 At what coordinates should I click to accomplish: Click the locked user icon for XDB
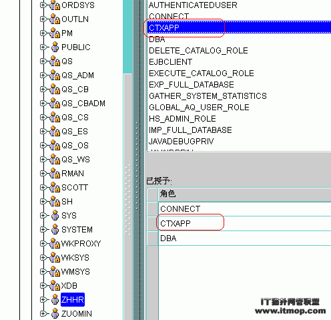pos(55,286)
